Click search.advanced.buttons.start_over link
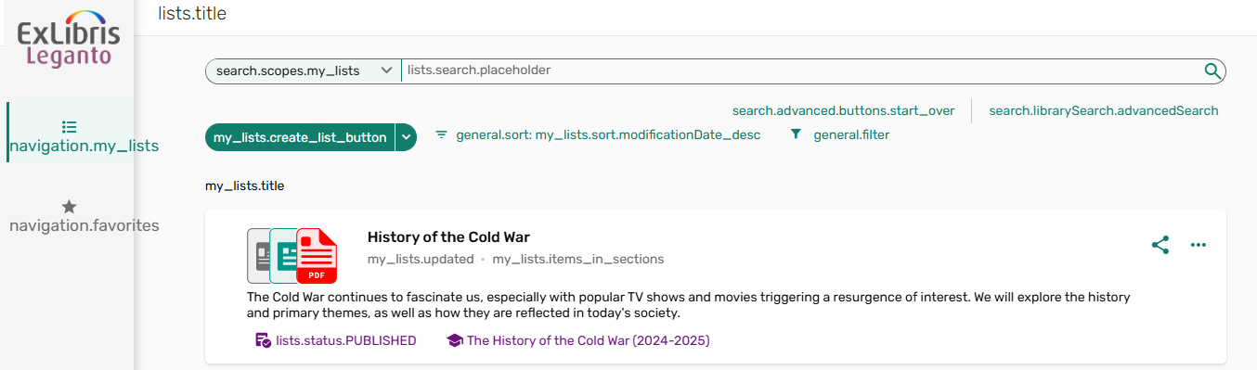The image size is (1257, 370). click(843, 110)
